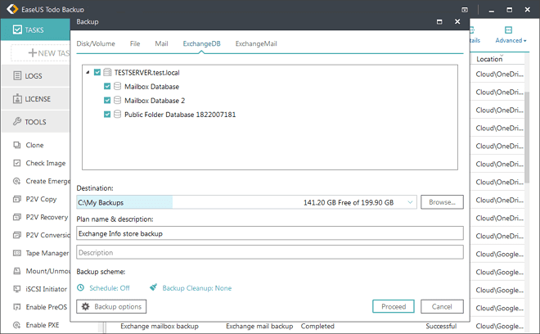
Task: Click the C:\My Backups destination field
Action: tap(246, 202)
